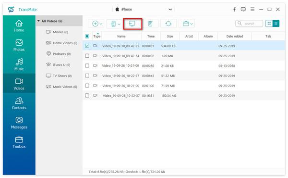Click the delete trash icon in toolbar
Image resolution: width=288 pixels, height=178 pixels.
tap(150, 24)
